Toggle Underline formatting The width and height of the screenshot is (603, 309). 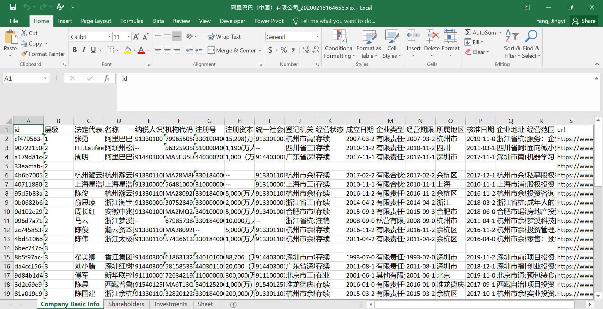point(93,50)
